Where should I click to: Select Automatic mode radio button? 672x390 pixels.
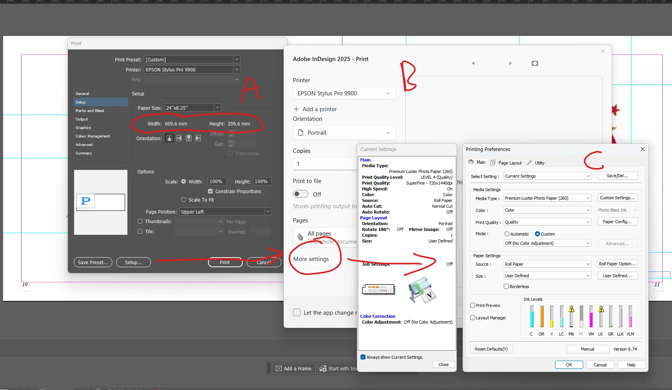tap(507, 234)
